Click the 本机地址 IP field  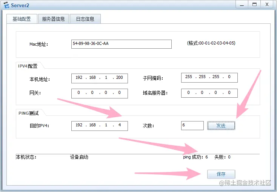coord(100,78)
